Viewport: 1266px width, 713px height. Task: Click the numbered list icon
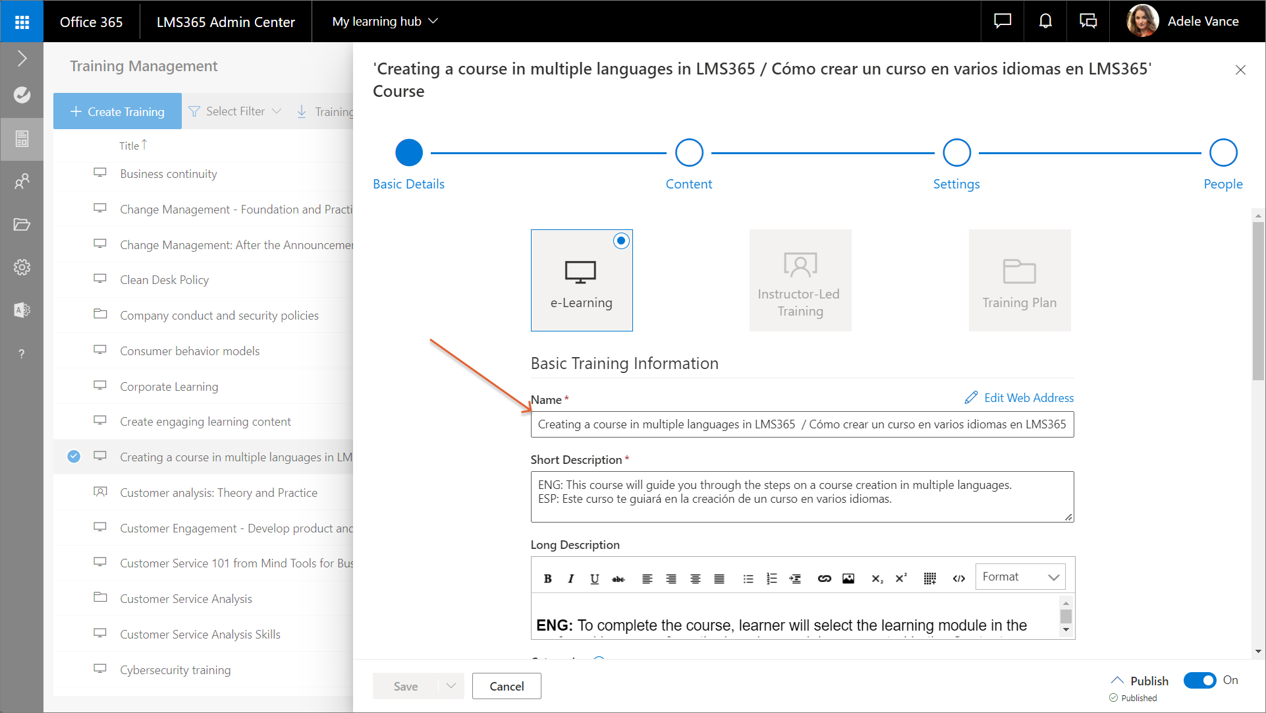[772, 579]
